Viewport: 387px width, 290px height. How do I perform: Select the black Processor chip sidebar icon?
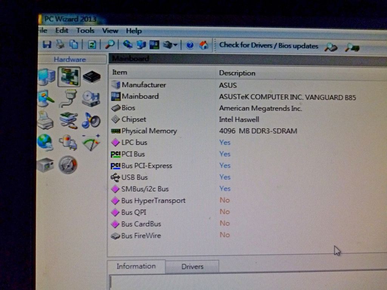(x=91, y=77)
